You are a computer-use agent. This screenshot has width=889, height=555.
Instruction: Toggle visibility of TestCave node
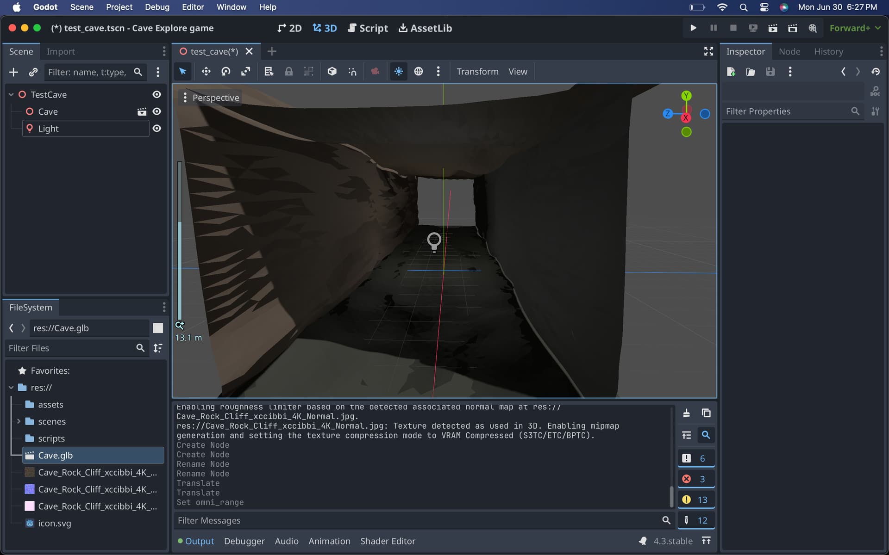point(157,94)
